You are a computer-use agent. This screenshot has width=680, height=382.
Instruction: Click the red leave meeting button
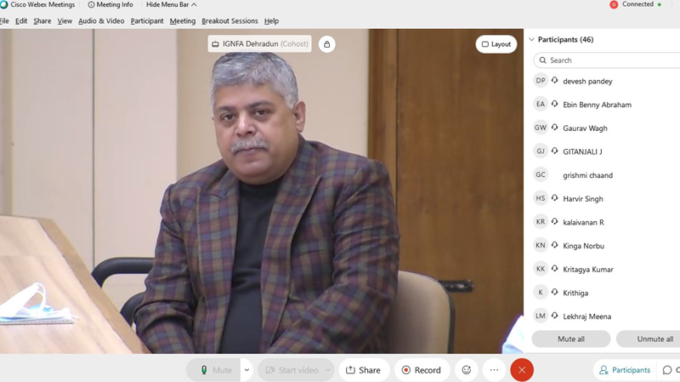click(522, 370)
